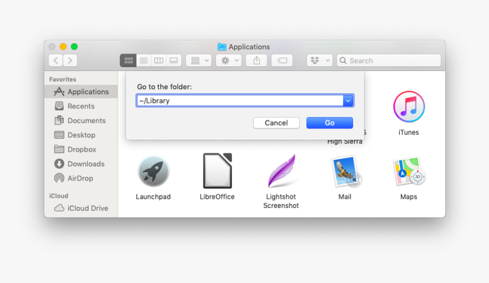Select Recents in the sidebar

(81, 106)
